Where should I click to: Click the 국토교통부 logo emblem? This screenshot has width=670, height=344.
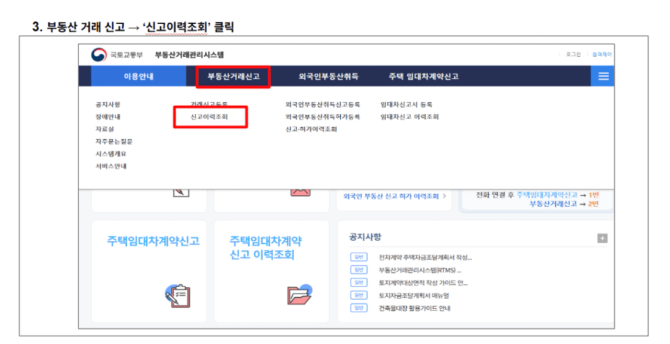click(x=99, y=55)
